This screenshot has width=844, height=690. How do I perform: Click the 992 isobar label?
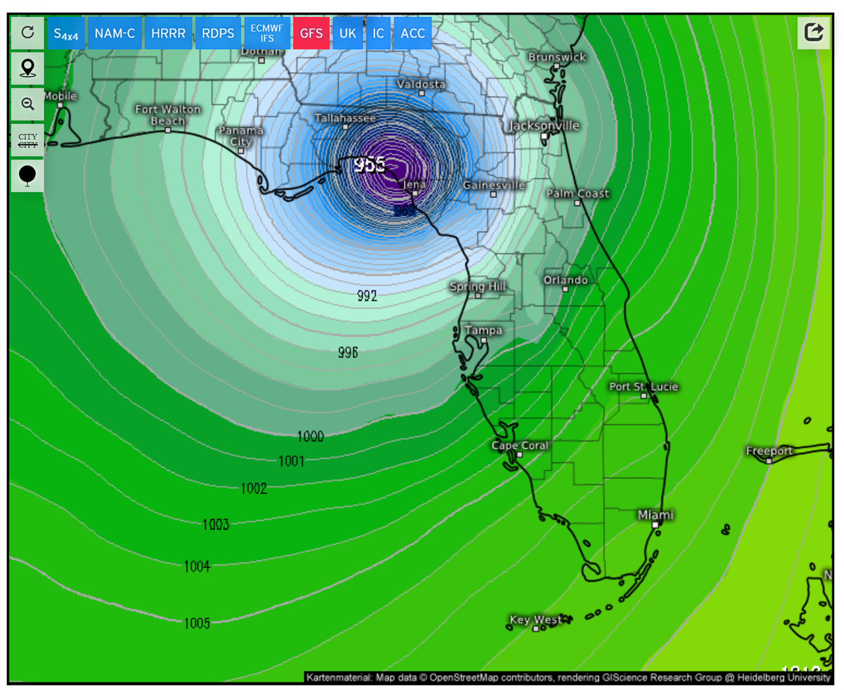[367, 296]
